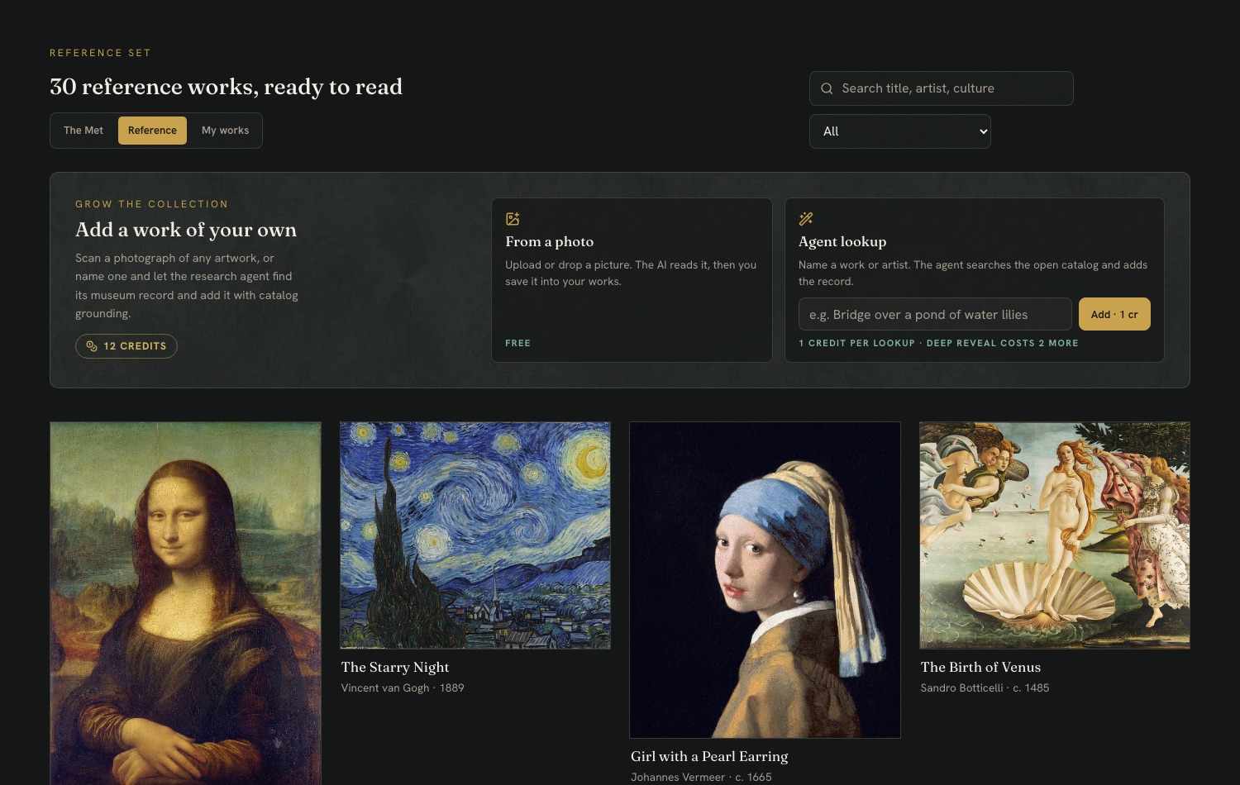Focus the Search title, artist, culture field
The image size is (1240, 785).
tap(942, 88)
